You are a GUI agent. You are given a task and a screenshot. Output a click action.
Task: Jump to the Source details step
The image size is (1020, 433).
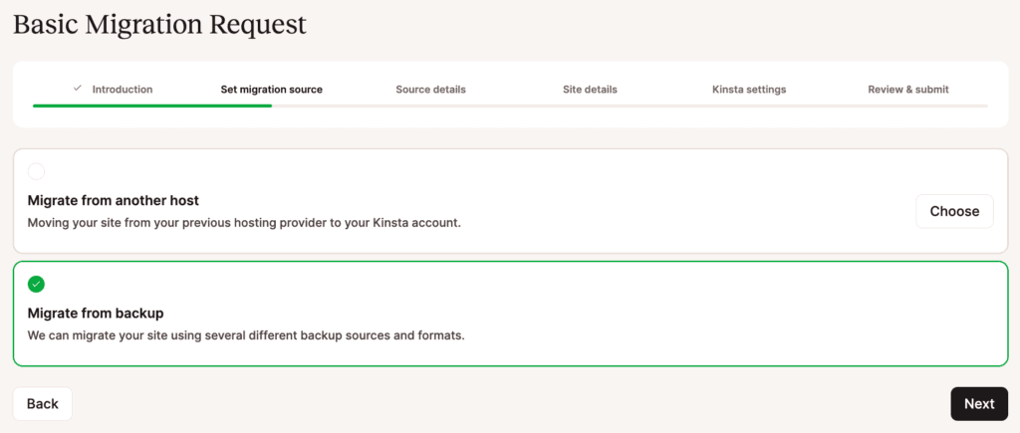(430, 90)
